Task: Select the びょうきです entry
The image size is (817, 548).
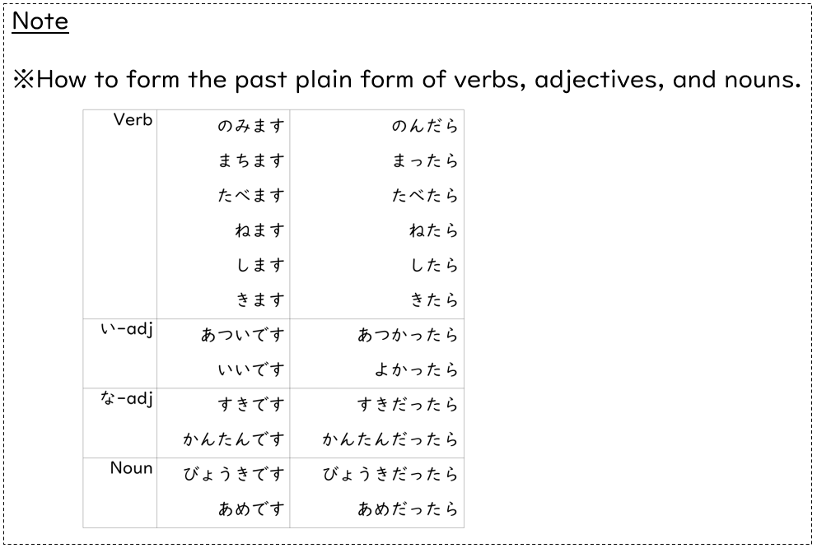Action: point(234,475)
